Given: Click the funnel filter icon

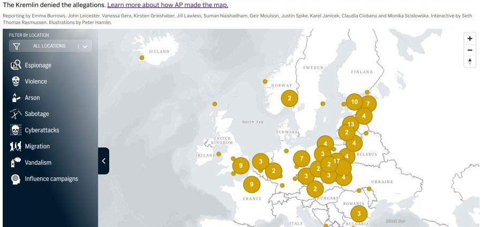Looking at the screenshot, I should tap(17, 46).
